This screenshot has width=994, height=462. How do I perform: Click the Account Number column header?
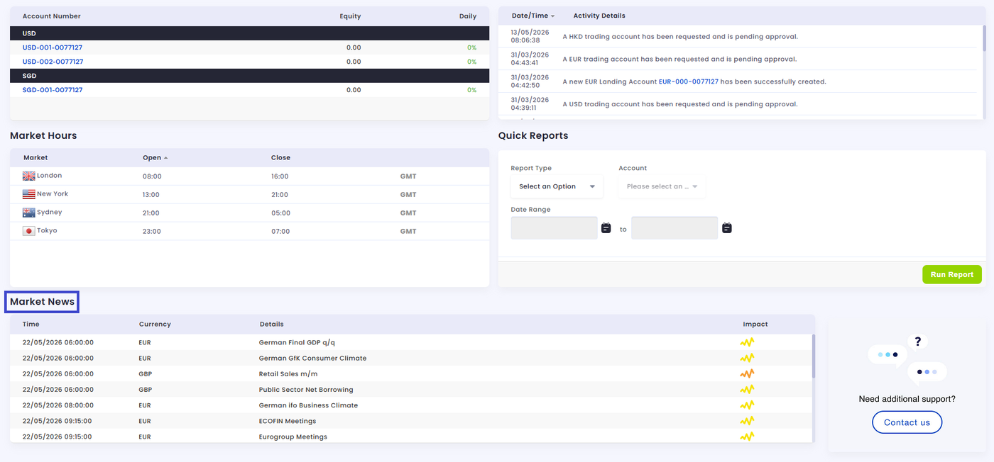pyautogui.click(x=52, y=16)
